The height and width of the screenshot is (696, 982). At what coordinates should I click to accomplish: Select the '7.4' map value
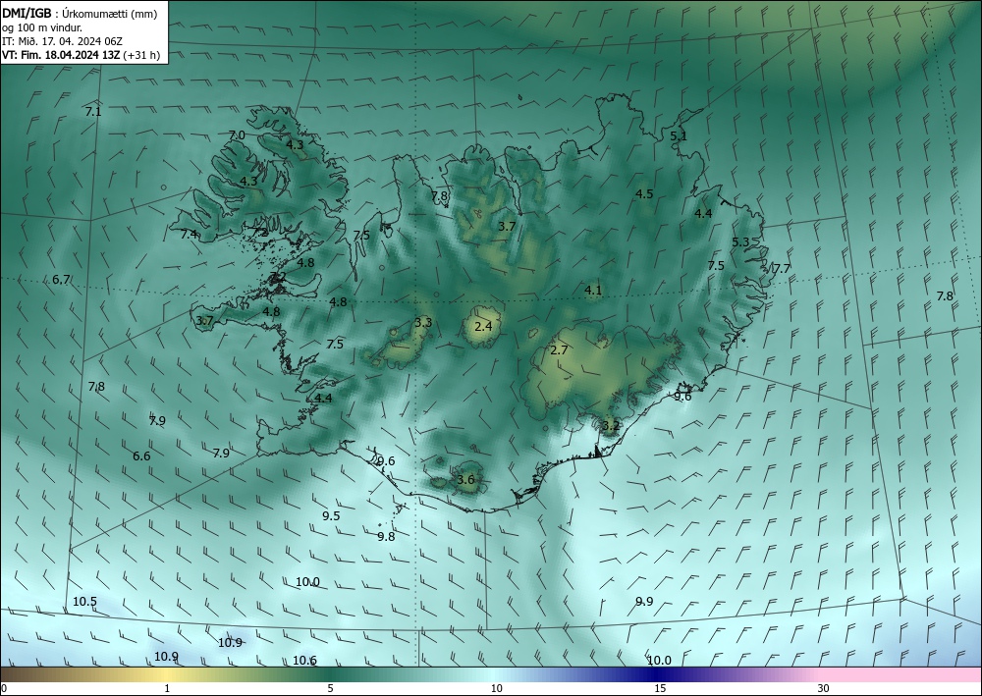189,234
